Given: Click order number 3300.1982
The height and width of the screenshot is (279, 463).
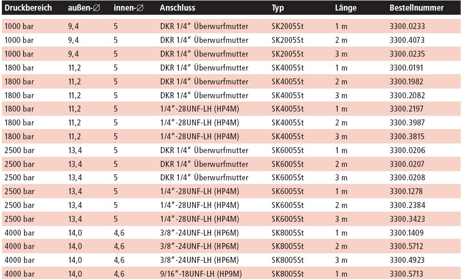Looking at the screenshot, I should click(x=407, y=82).
